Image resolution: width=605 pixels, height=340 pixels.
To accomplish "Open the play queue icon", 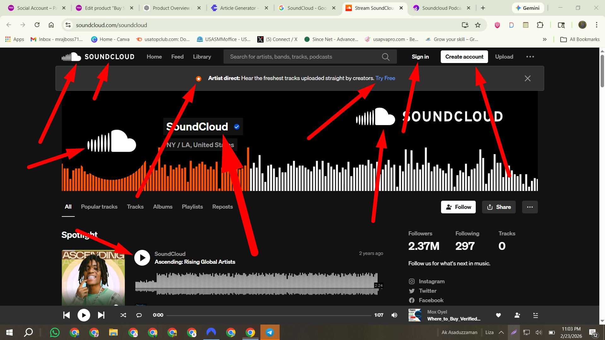I will coord(535,315).
